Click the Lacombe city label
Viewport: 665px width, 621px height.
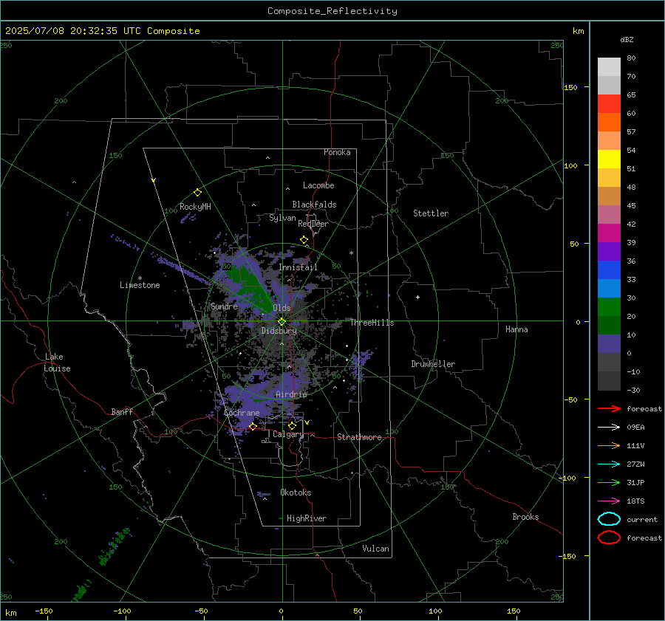click(x=318, y=185)
